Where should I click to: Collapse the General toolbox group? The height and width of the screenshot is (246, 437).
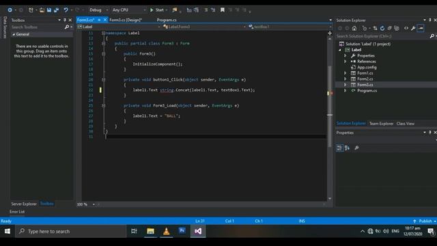click(14, 34)
